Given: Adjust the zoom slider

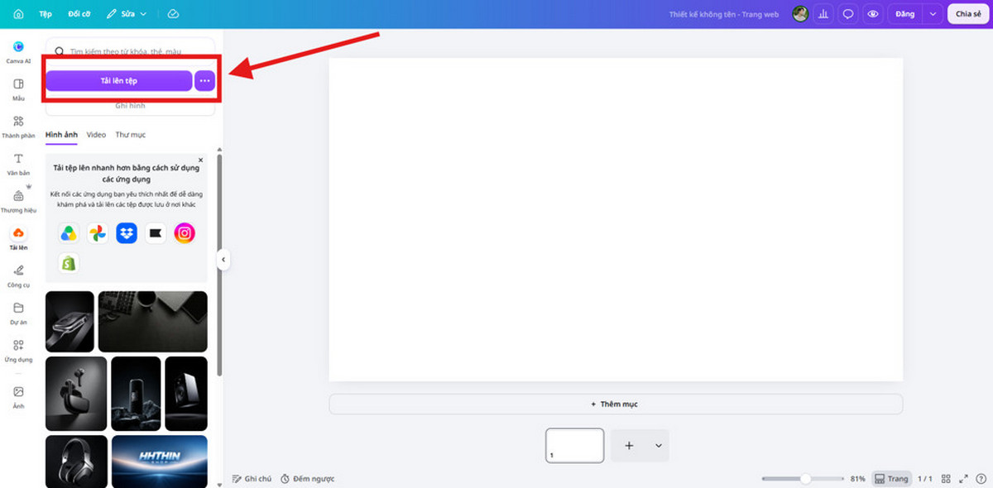Looking at the screenshot, I should tap(801, 479).
